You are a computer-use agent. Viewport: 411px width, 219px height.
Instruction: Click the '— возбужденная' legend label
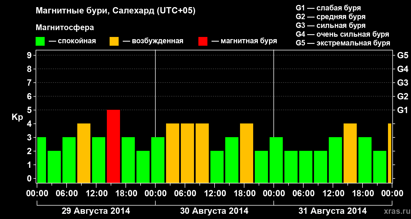153,41
